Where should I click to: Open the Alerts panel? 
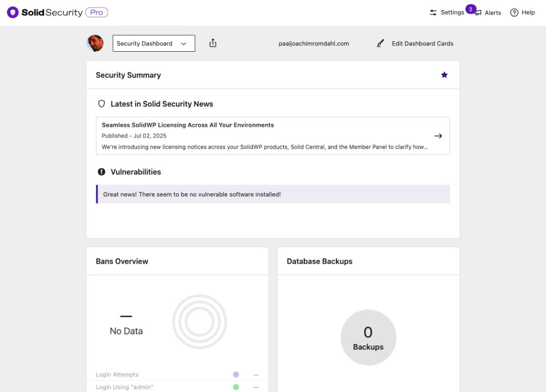point(488,13)
